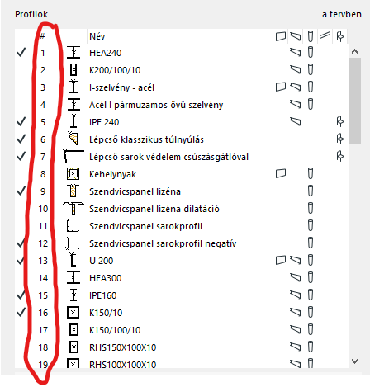Toggle the checkmark next to IPE160
The image size is (370, 387).
[x=21, y=295]
